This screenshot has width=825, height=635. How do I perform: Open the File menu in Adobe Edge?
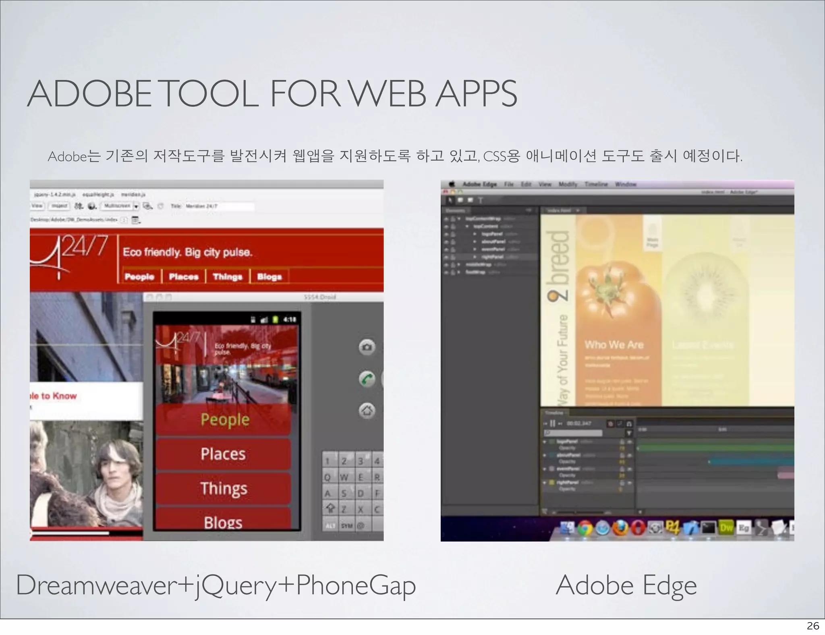(509, 184)
